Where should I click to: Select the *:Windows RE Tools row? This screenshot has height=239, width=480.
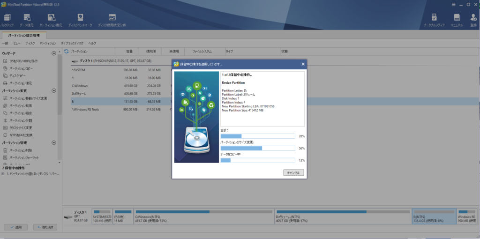(x=120, y=109)
